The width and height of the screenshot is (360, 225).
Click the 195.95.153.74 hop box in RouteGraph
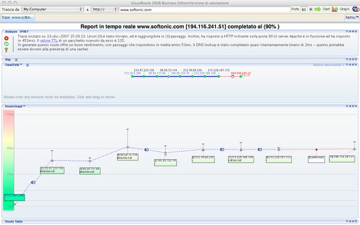tap(165, 163)
